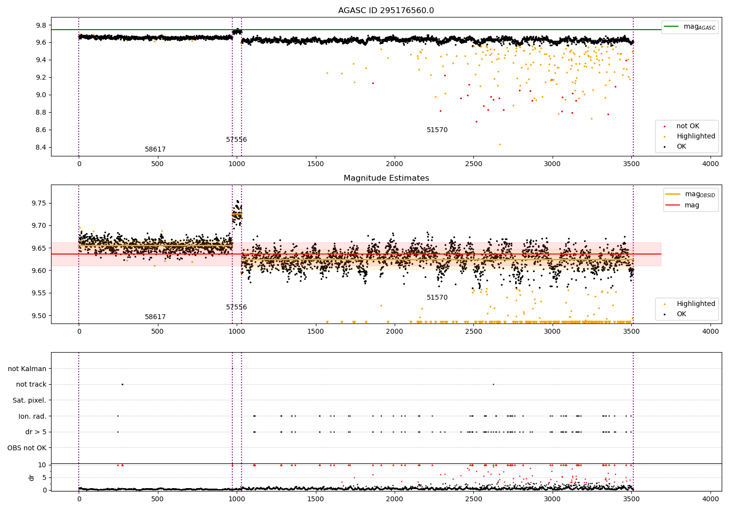Click the OBSID label 58617 in top plot
Screen dimensions: 729x510
tap(155, 150)
